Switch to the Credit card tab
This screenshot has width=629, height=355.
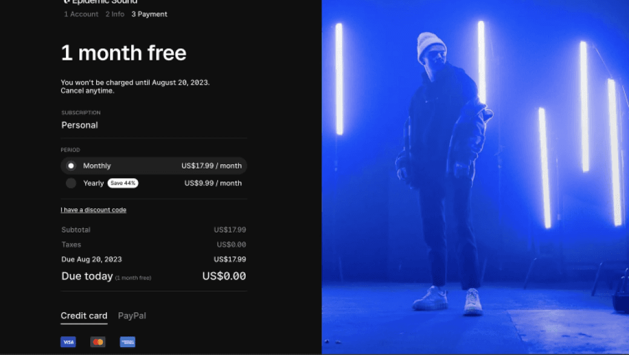84,316
